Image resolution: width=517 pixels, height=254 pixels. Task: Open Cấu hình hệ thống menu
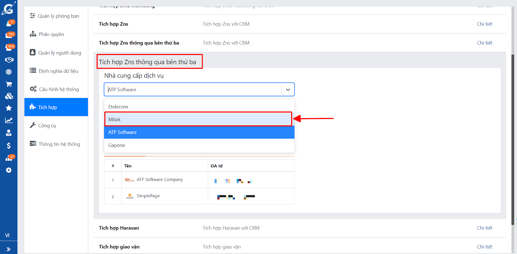(x=56, y=89)
